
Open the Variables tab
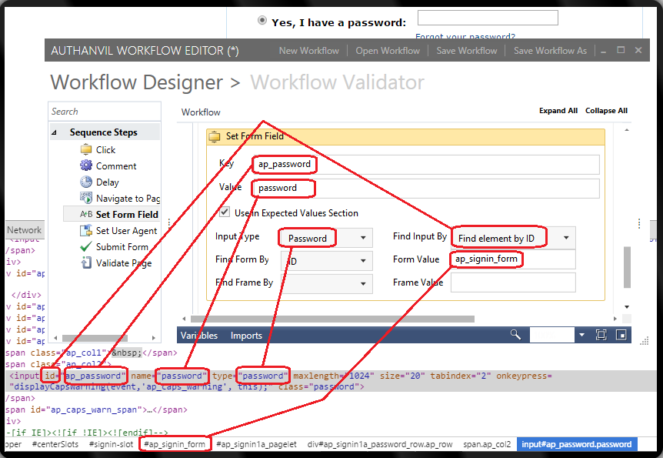pyautogui.click(x=198, y=336)
